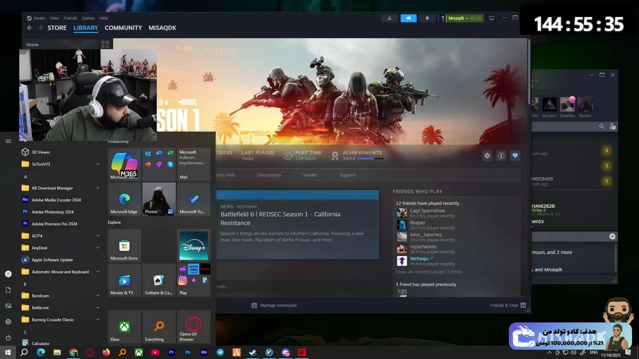Expand Battle.net folder
Screen dimensions: 639x359
(x=60, y=308)
